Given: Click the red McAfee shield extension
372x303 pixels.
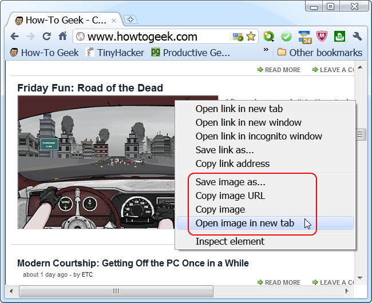Looking at the screenshot, I should click(322, 37).
